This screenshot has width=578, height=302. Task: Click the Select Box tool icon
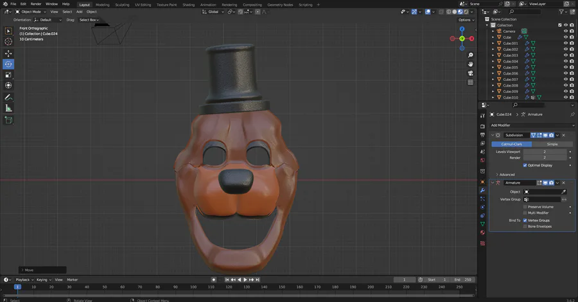point(8,31)
